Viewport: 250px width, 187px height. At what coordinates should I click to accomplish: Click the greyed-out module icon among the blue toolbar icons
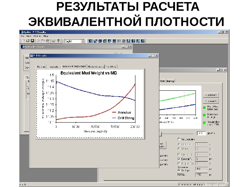click(119, 41)
